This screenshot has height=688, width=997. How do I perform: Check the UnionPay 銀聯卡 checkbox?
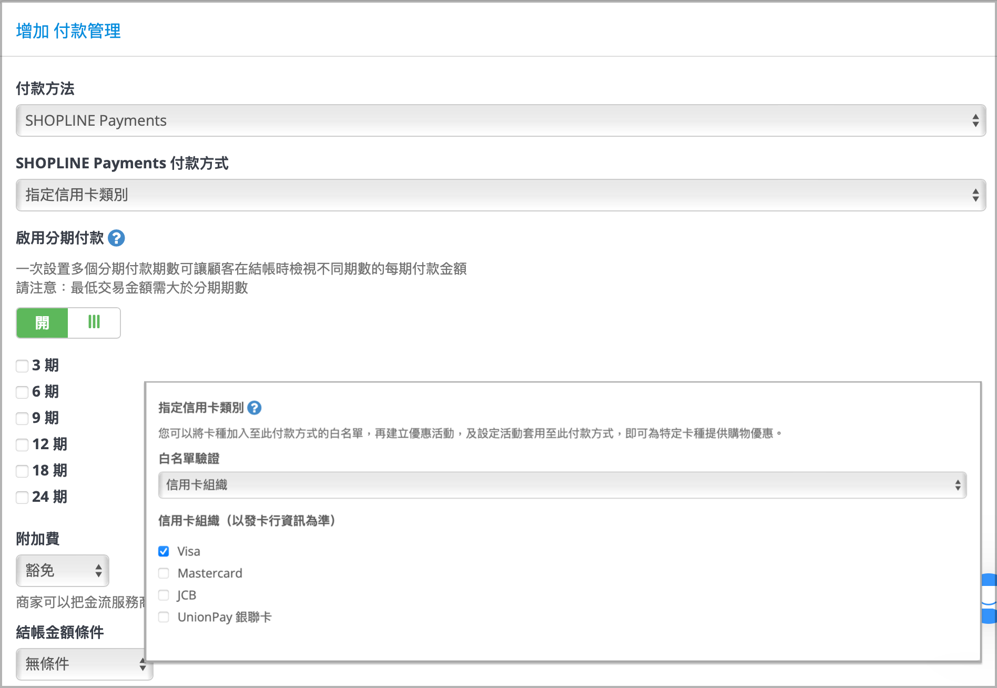[164, 617]
